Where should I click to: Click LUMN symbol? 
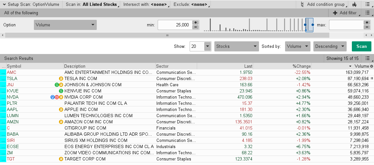13,116
